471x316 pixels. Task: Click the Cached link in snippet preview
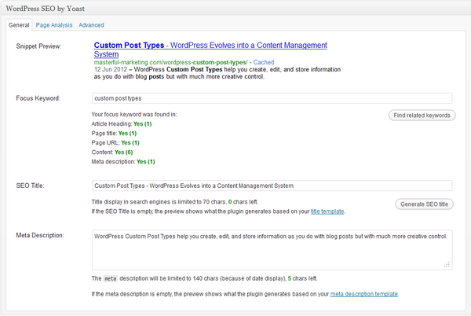click(264, 62)
